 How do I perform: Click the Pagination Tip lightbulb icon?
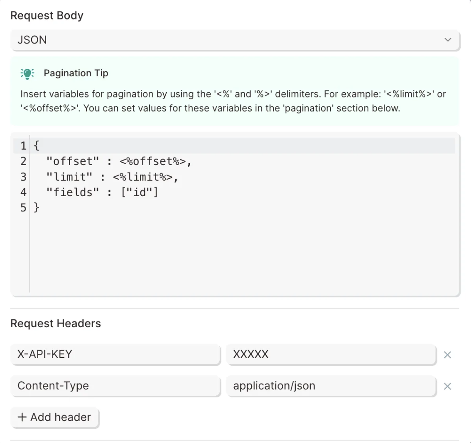point(27,73)
